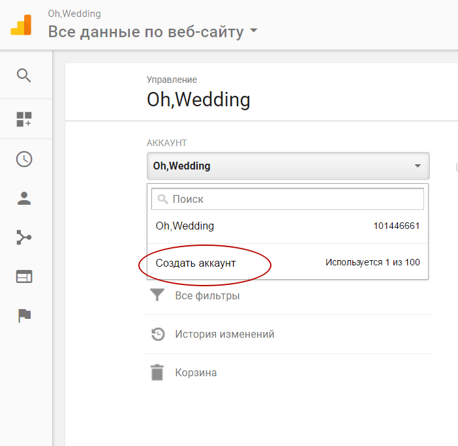Open Audience reports person icon
Viewport: 458px width, 446px height.
[x=24, y=199]
